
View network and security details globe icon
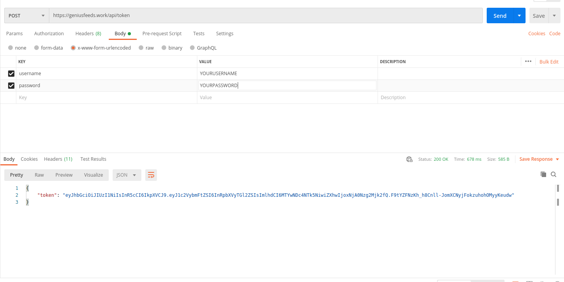click(409, 159)
